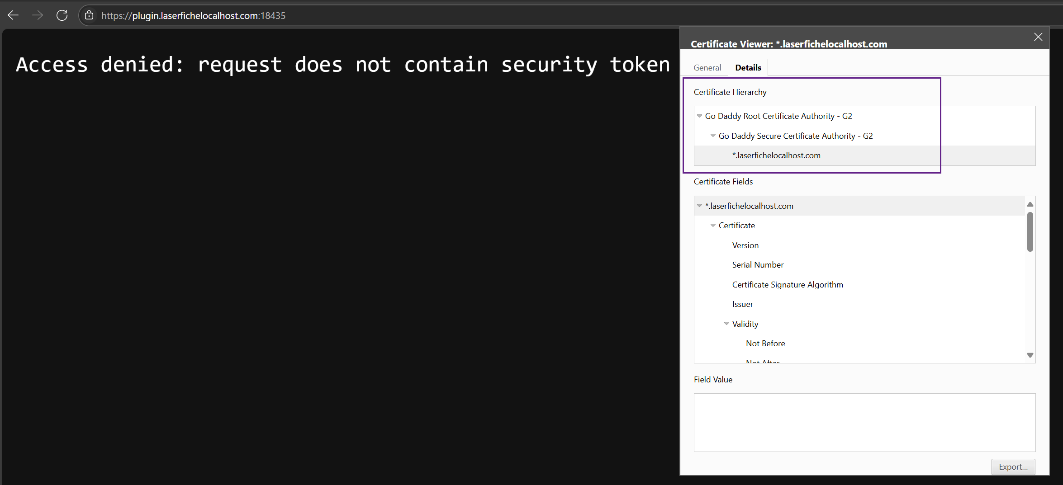
Task: Click the URL address bar text
Action: [193, 15]
